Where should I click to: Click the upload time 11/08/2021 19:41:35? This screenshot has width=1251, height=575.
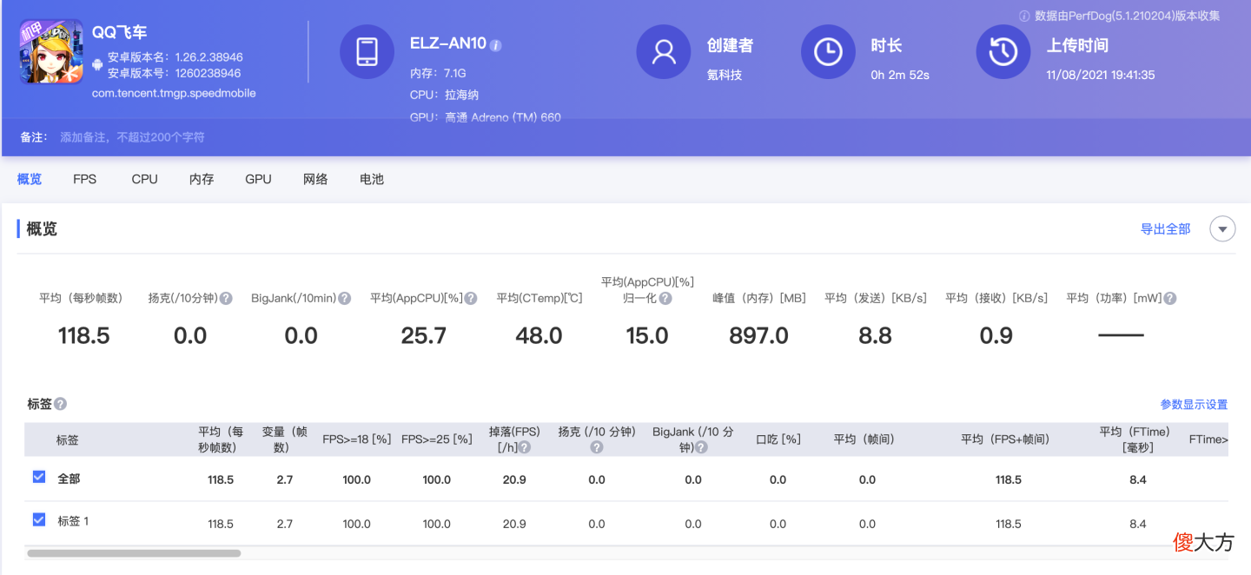click(x=1101, y=76)
